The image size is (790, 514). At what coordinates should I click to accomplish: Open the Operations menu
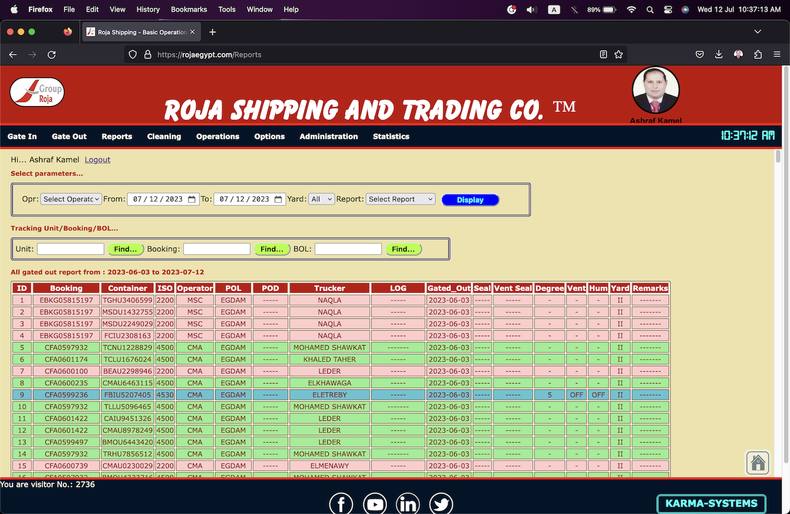point(217,136)
